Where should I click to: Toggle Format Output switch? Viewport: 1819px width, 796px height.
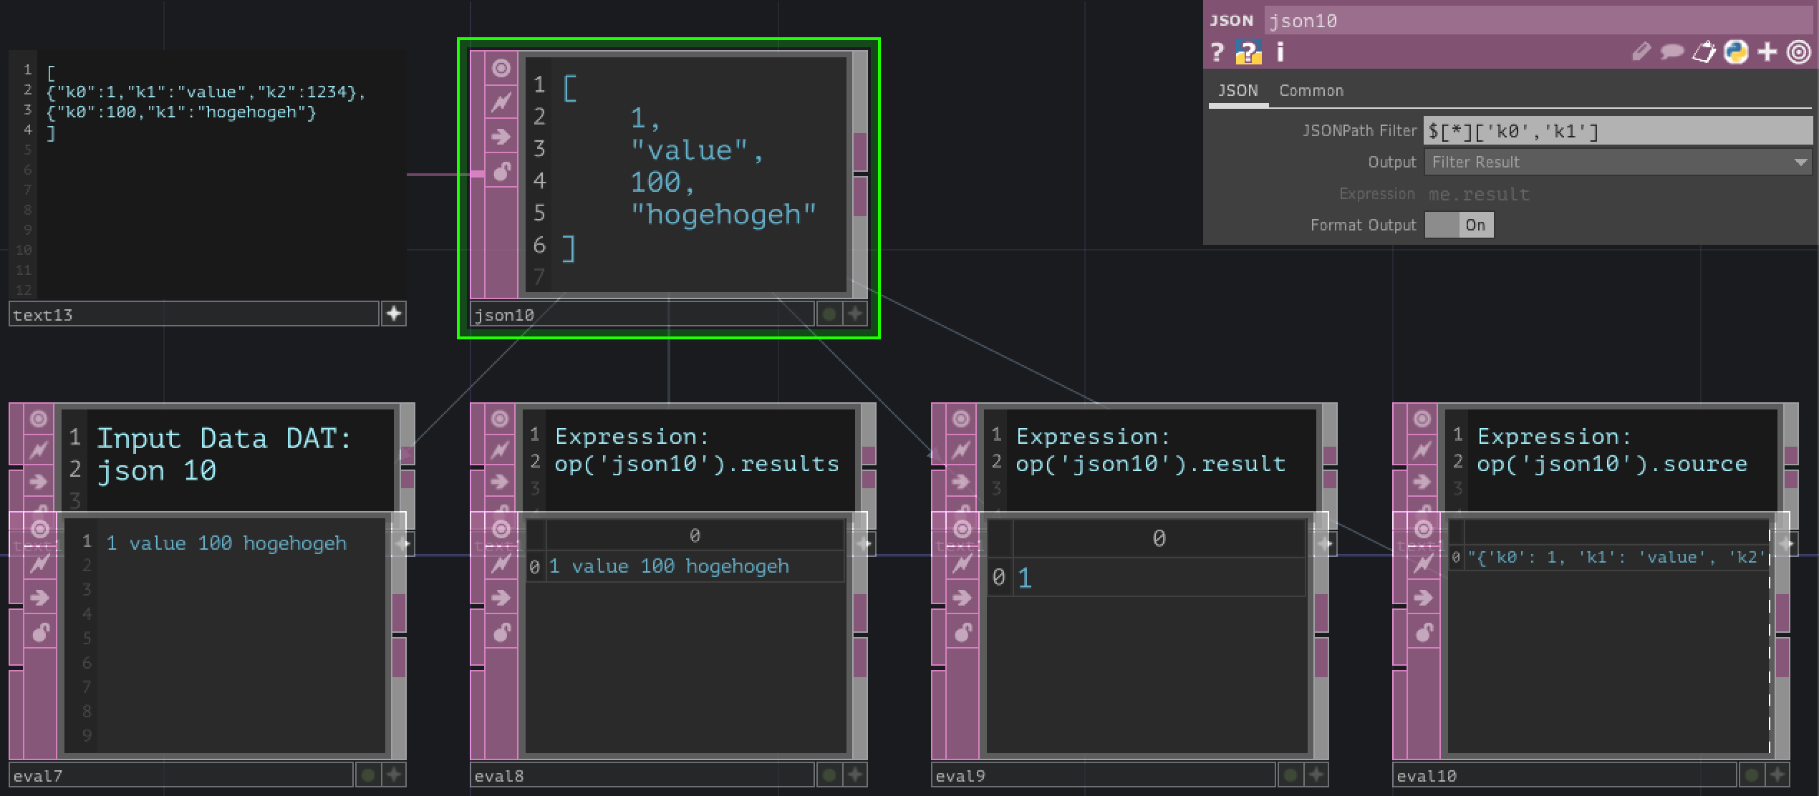pos(1459,225)
